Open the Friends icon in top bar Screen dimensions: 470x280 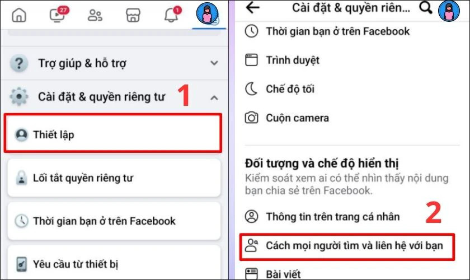95,15
